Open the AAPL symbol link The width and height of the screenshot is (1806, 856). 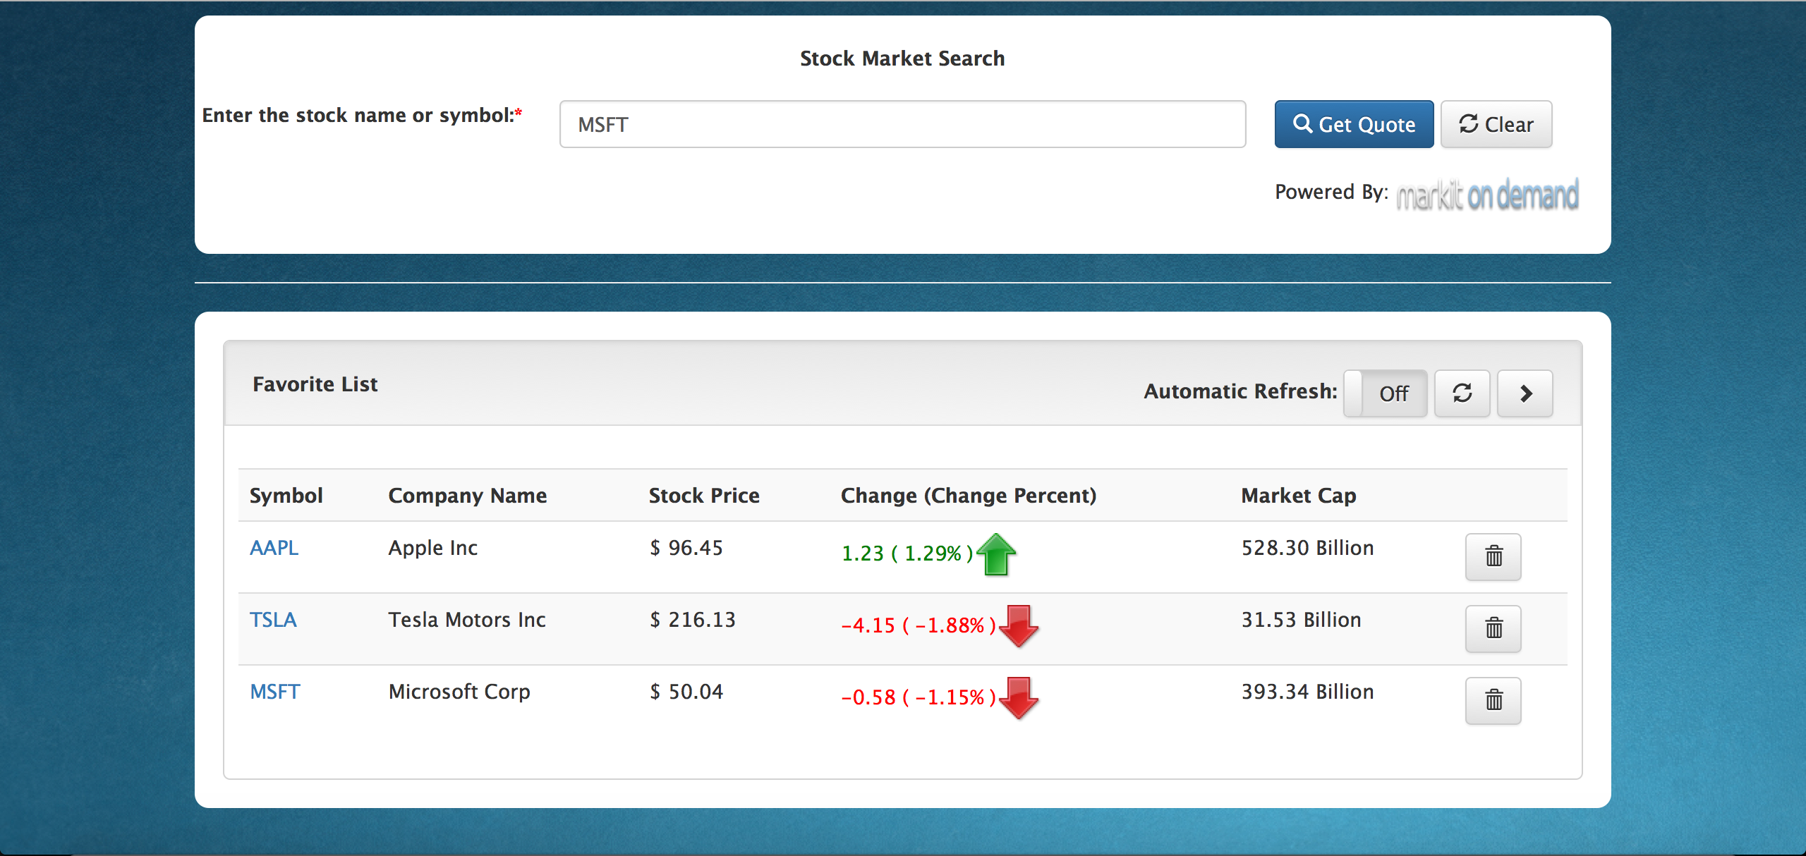coord(274,548)
